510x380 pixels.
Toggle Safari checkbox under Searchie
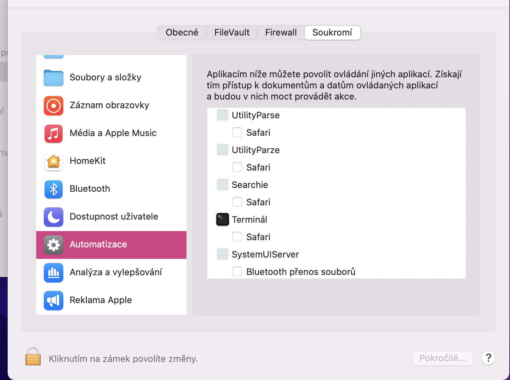click(237, 202)
